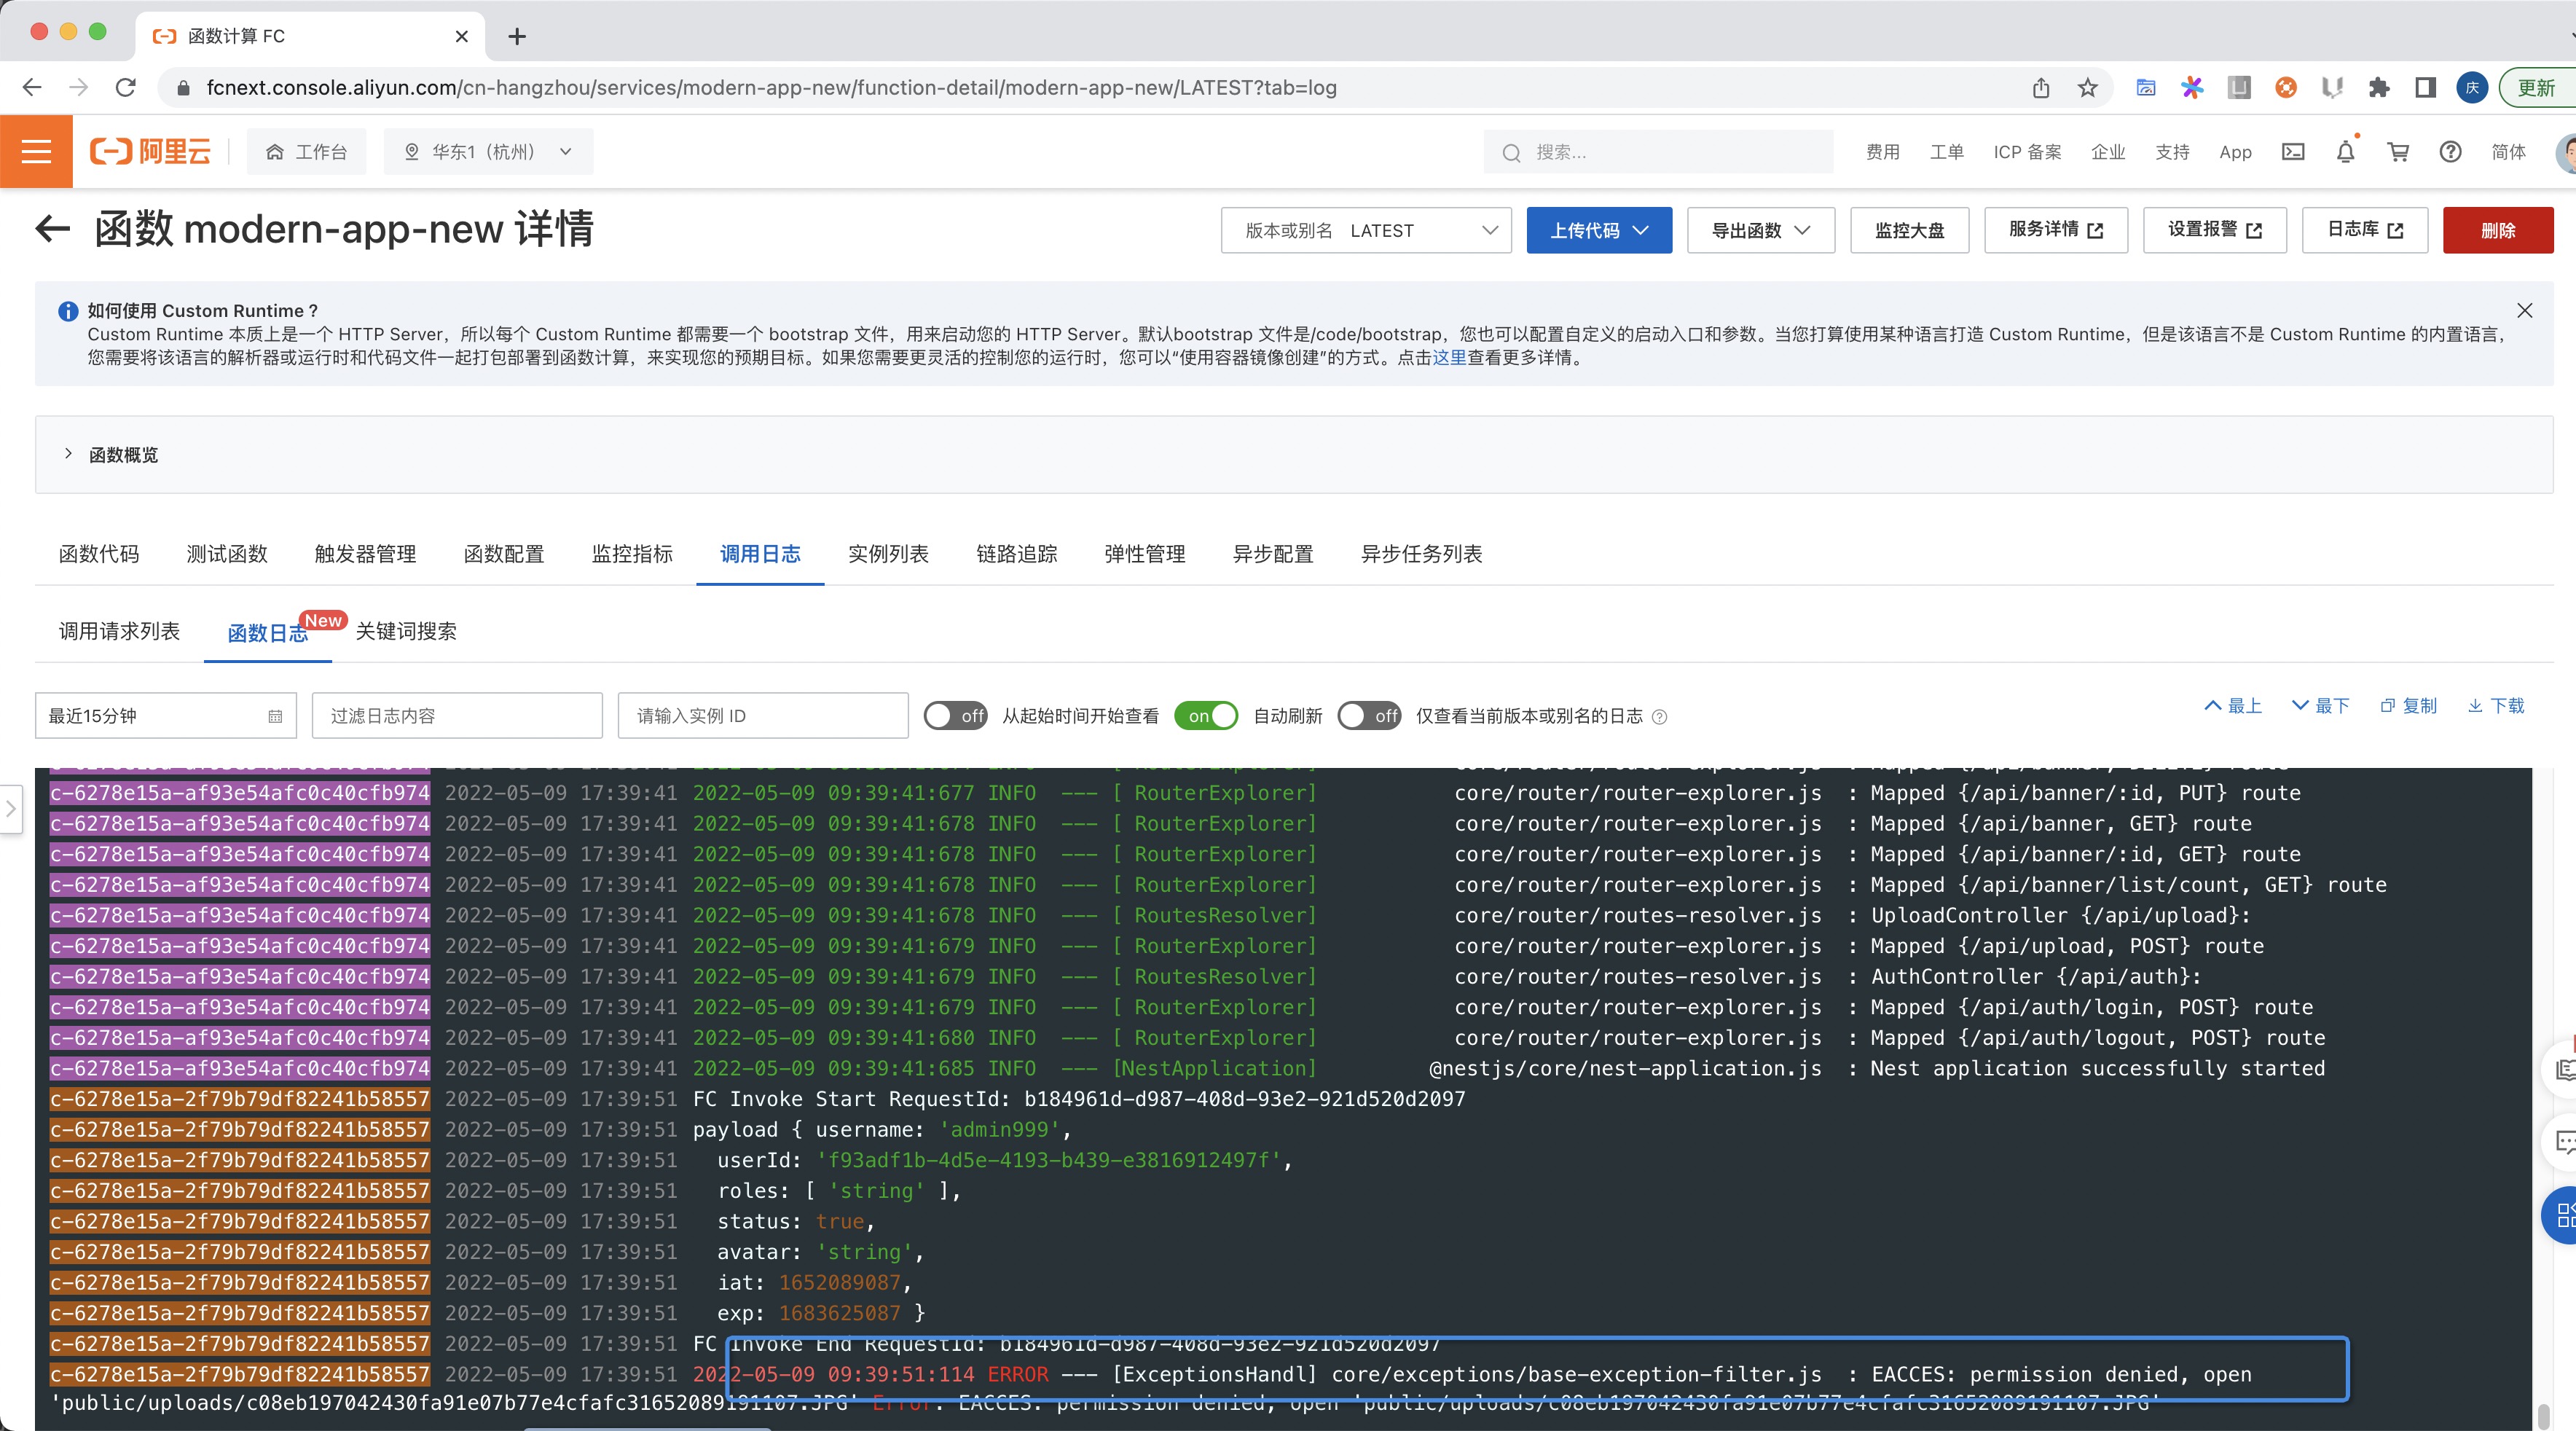2576x1431 pixels.
Task: Close the Custom Runtime info banner
Action: click(x=2524, y=311)
